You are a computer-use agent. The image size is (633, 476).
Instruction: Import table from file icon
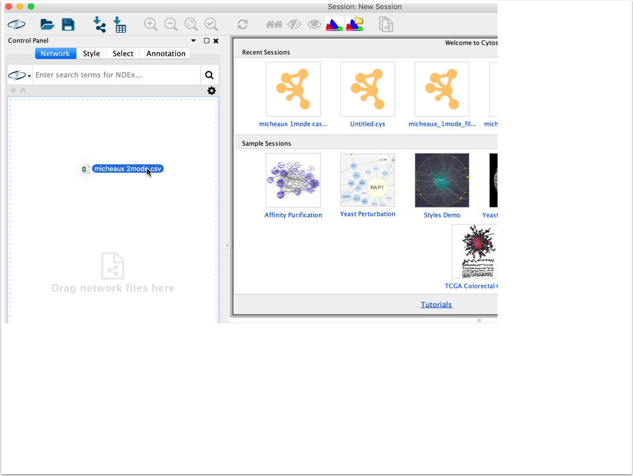pos(120,25)
